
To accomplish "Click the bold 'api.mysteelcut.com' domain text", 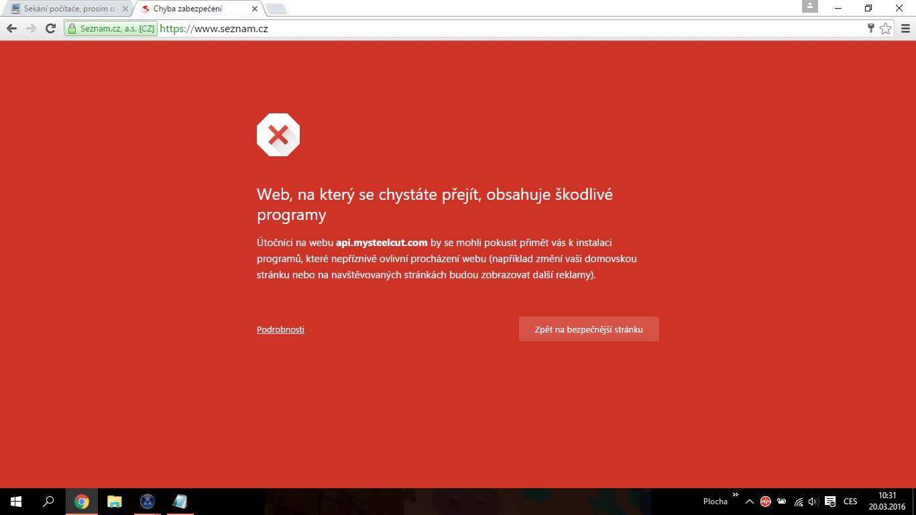I will [x=382, y=243].
